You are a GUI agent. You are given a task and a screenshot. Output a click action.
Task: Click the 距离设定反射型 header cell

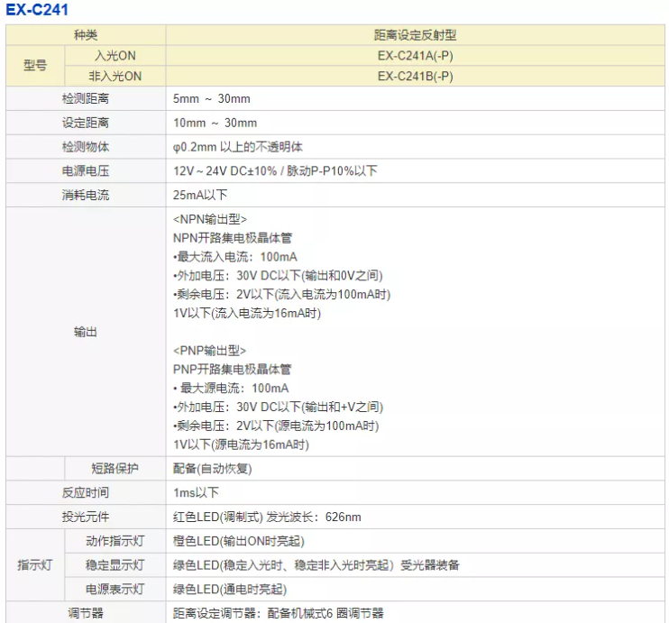pos(415,35)
